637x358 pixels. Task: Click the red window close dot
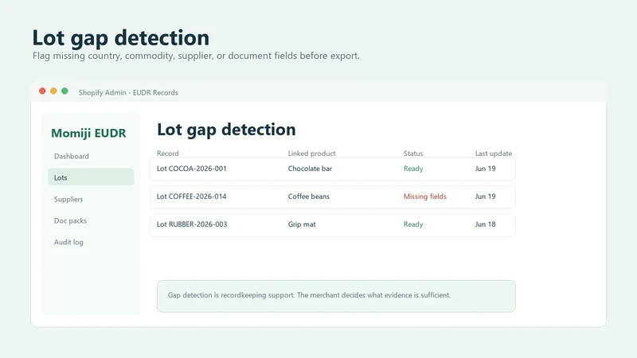[42, 91]
